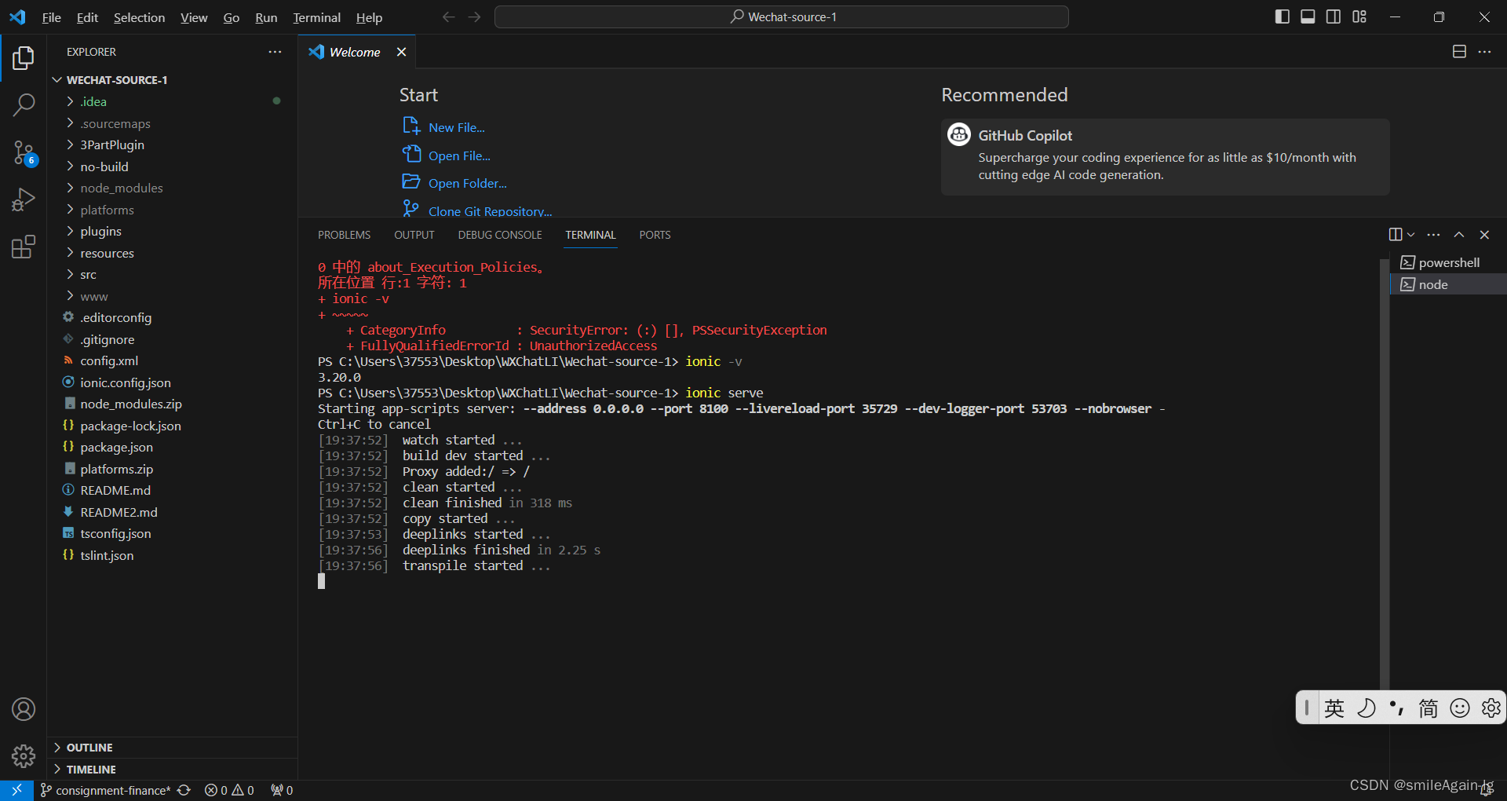Open the Explorer view in activity bar
The image size is (1507, 801).
(24, 58)
